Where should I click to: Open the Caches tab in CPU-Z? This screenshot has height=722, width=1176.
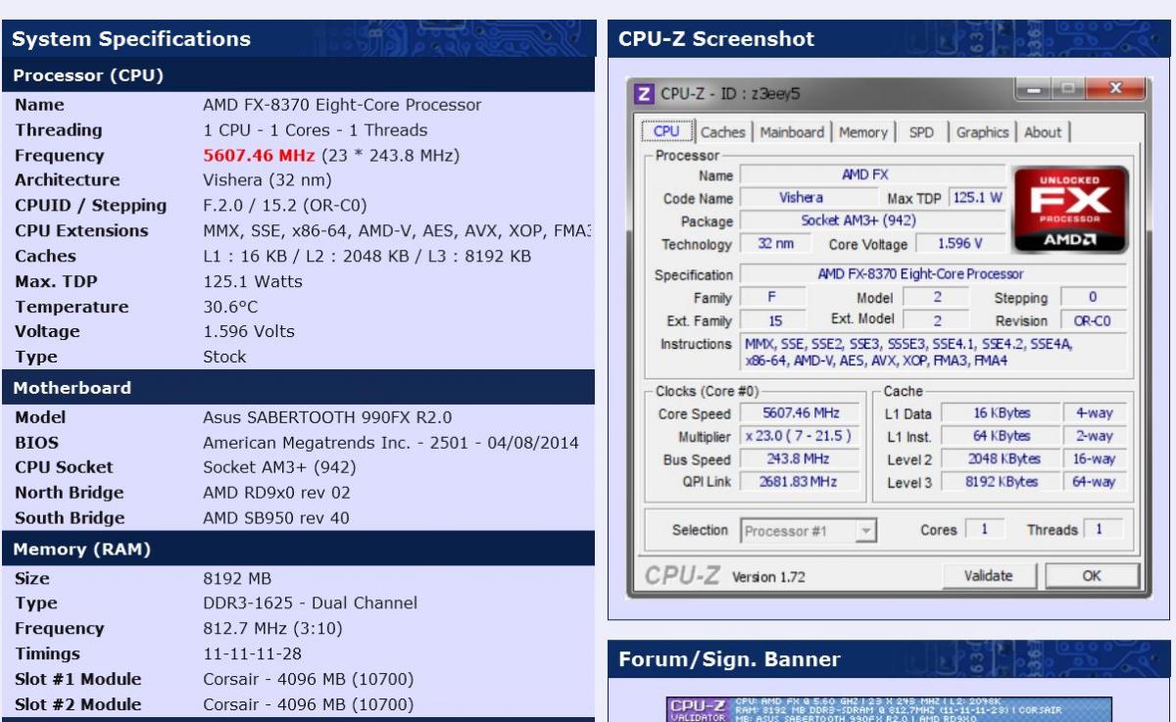pyautogui.click(x=723, y=132)
